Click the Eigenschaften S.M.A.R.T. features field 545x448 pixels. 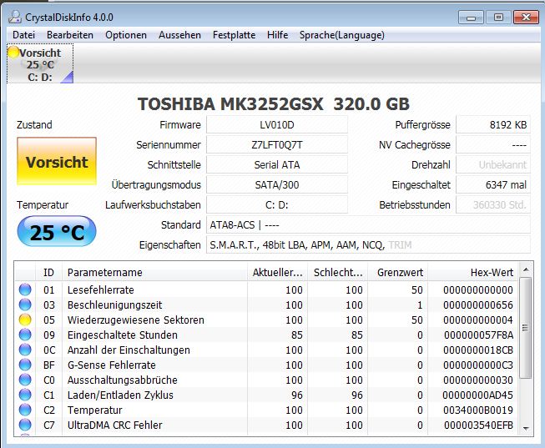tap(368, 245)
